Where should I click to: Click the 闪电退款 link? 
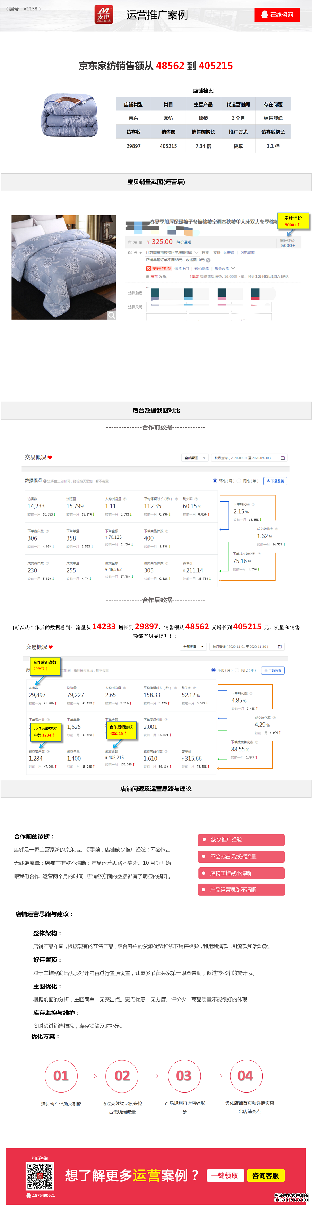click(x=248, y=253)
